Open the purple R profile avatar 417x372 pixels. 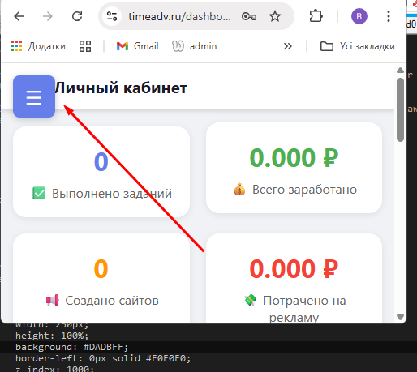tap(359, 16)
